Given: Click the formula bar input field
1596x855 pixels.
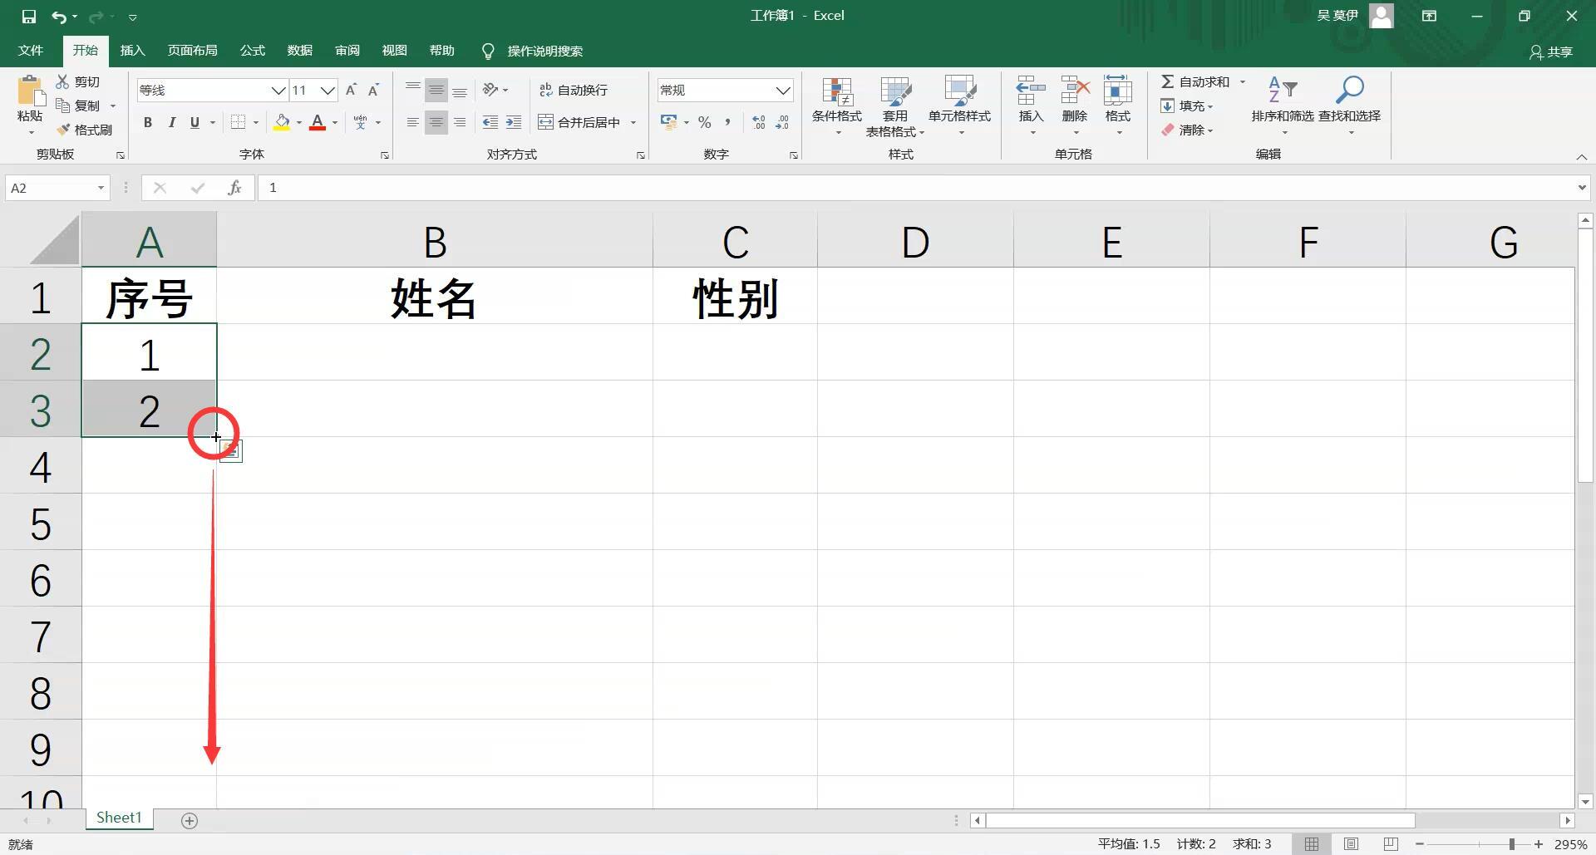Looking at the screenshot, I should tap(916, 188).
